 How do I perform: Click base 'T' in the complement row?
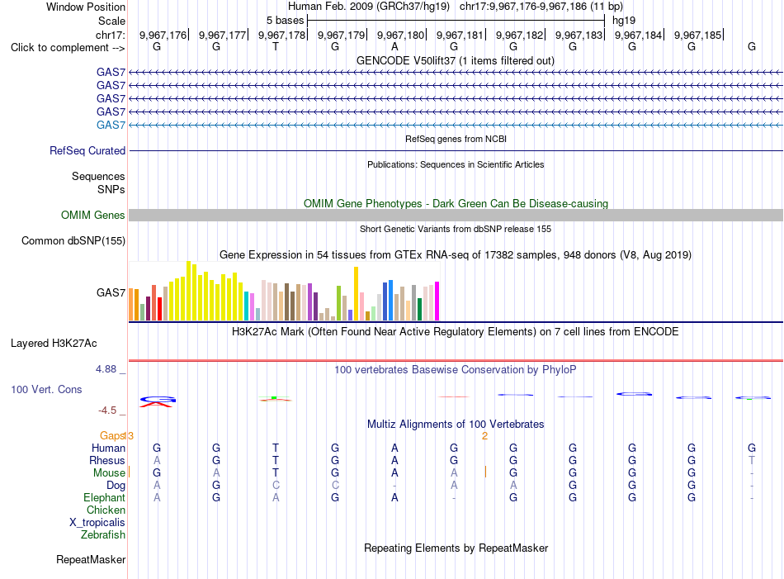tap(276, 46)
